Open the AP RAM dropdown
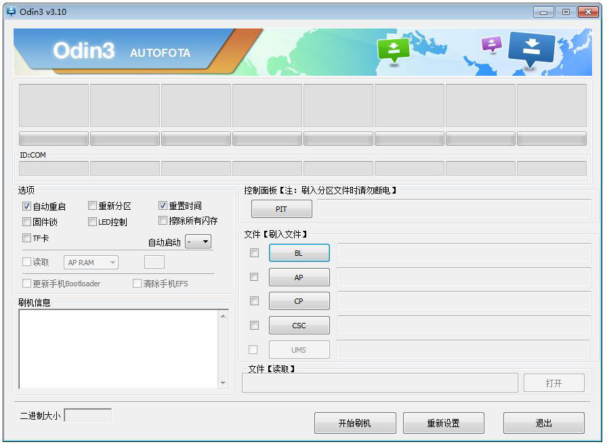Viewport: 607px width, 444px height. (x=91, y=263)
